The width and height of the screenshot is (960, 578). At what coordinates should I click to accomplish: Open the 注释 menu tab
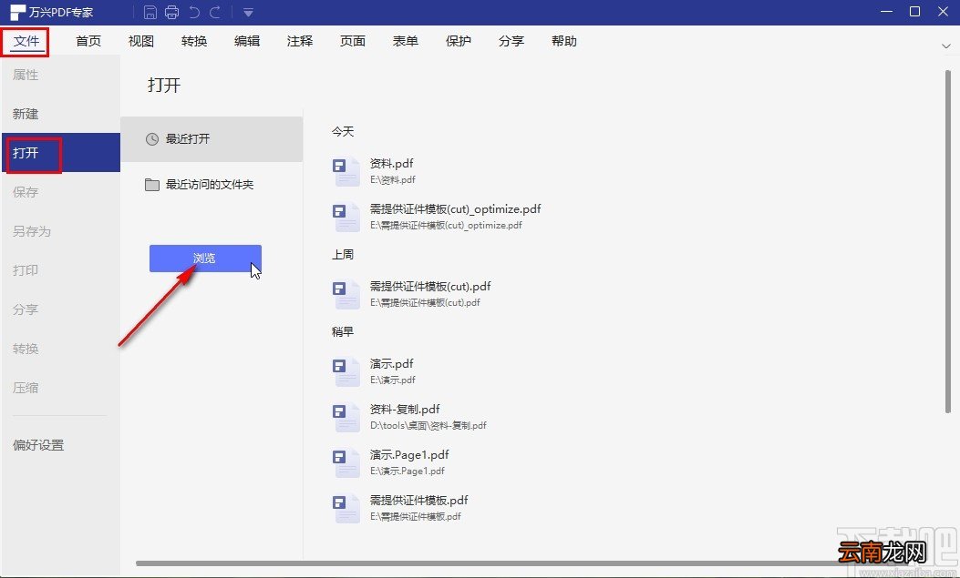point(299,41)
